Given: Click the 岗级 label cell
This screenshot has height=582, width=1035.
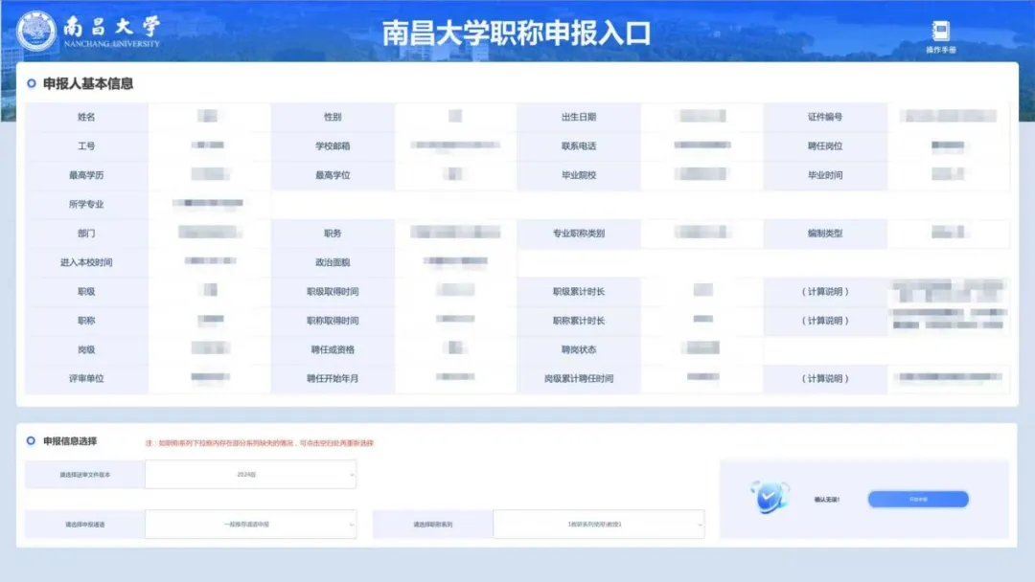Looking at the screenshot, I should (x=86, y=349).
